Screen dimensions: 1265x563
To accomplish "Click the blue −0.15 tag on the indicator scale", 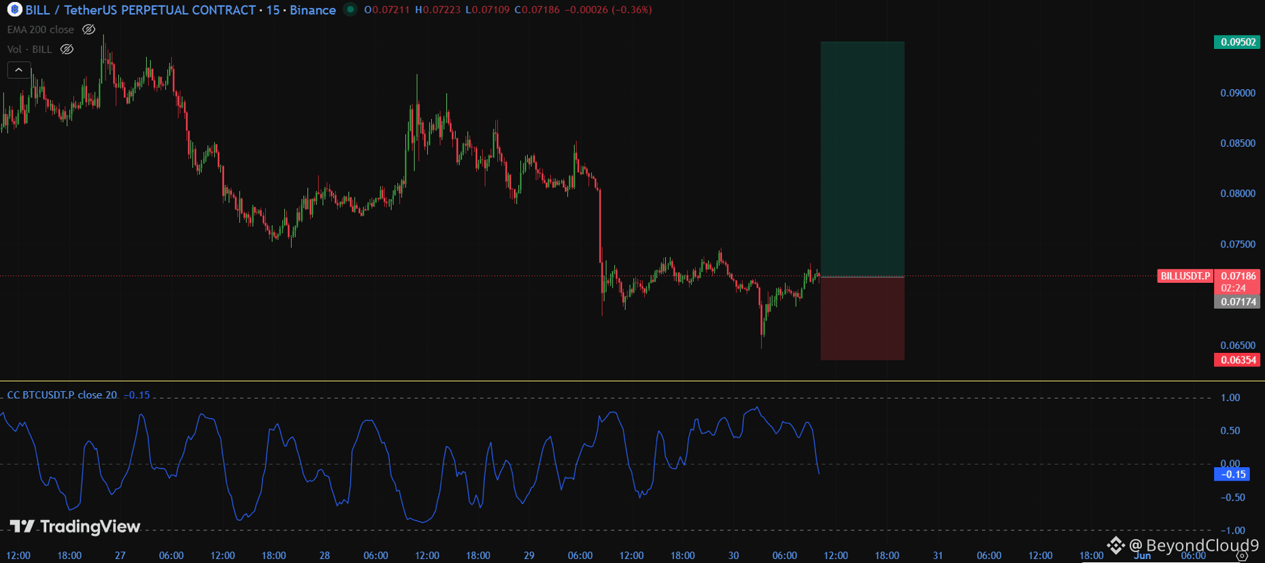I will [x=1232, y=474].
